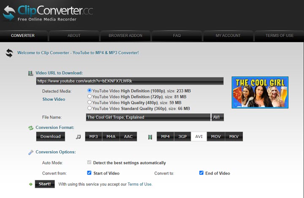The width and height of the screenshot is (304, 198).
Task: Click the green arrows Conversion Format icon
Action: pyautogui.click(x=31, y=128)
